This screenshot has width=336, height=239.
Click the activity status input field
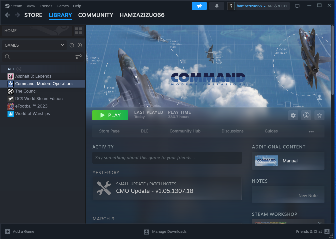(167, 158)
